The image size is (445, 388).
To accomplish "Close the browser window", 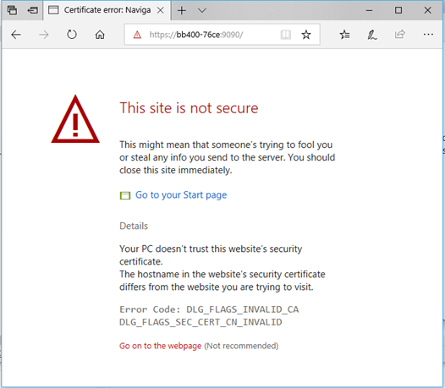I will 428,10.
